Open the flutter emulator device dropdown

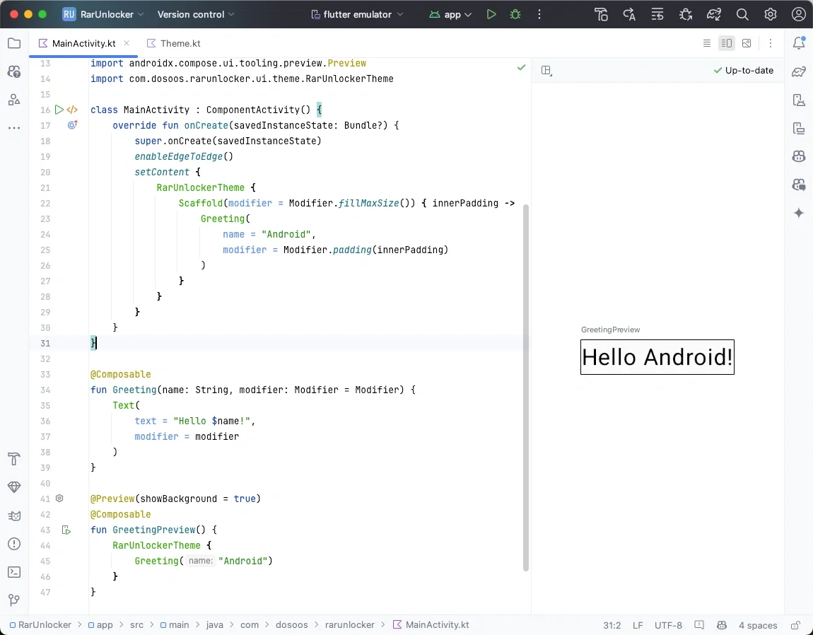point(358,14)
